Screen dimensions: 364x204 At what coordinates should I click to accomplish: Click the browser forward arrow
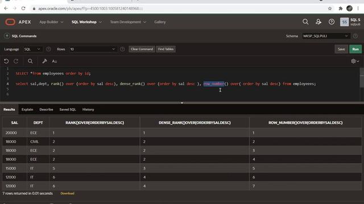[15, 8]
